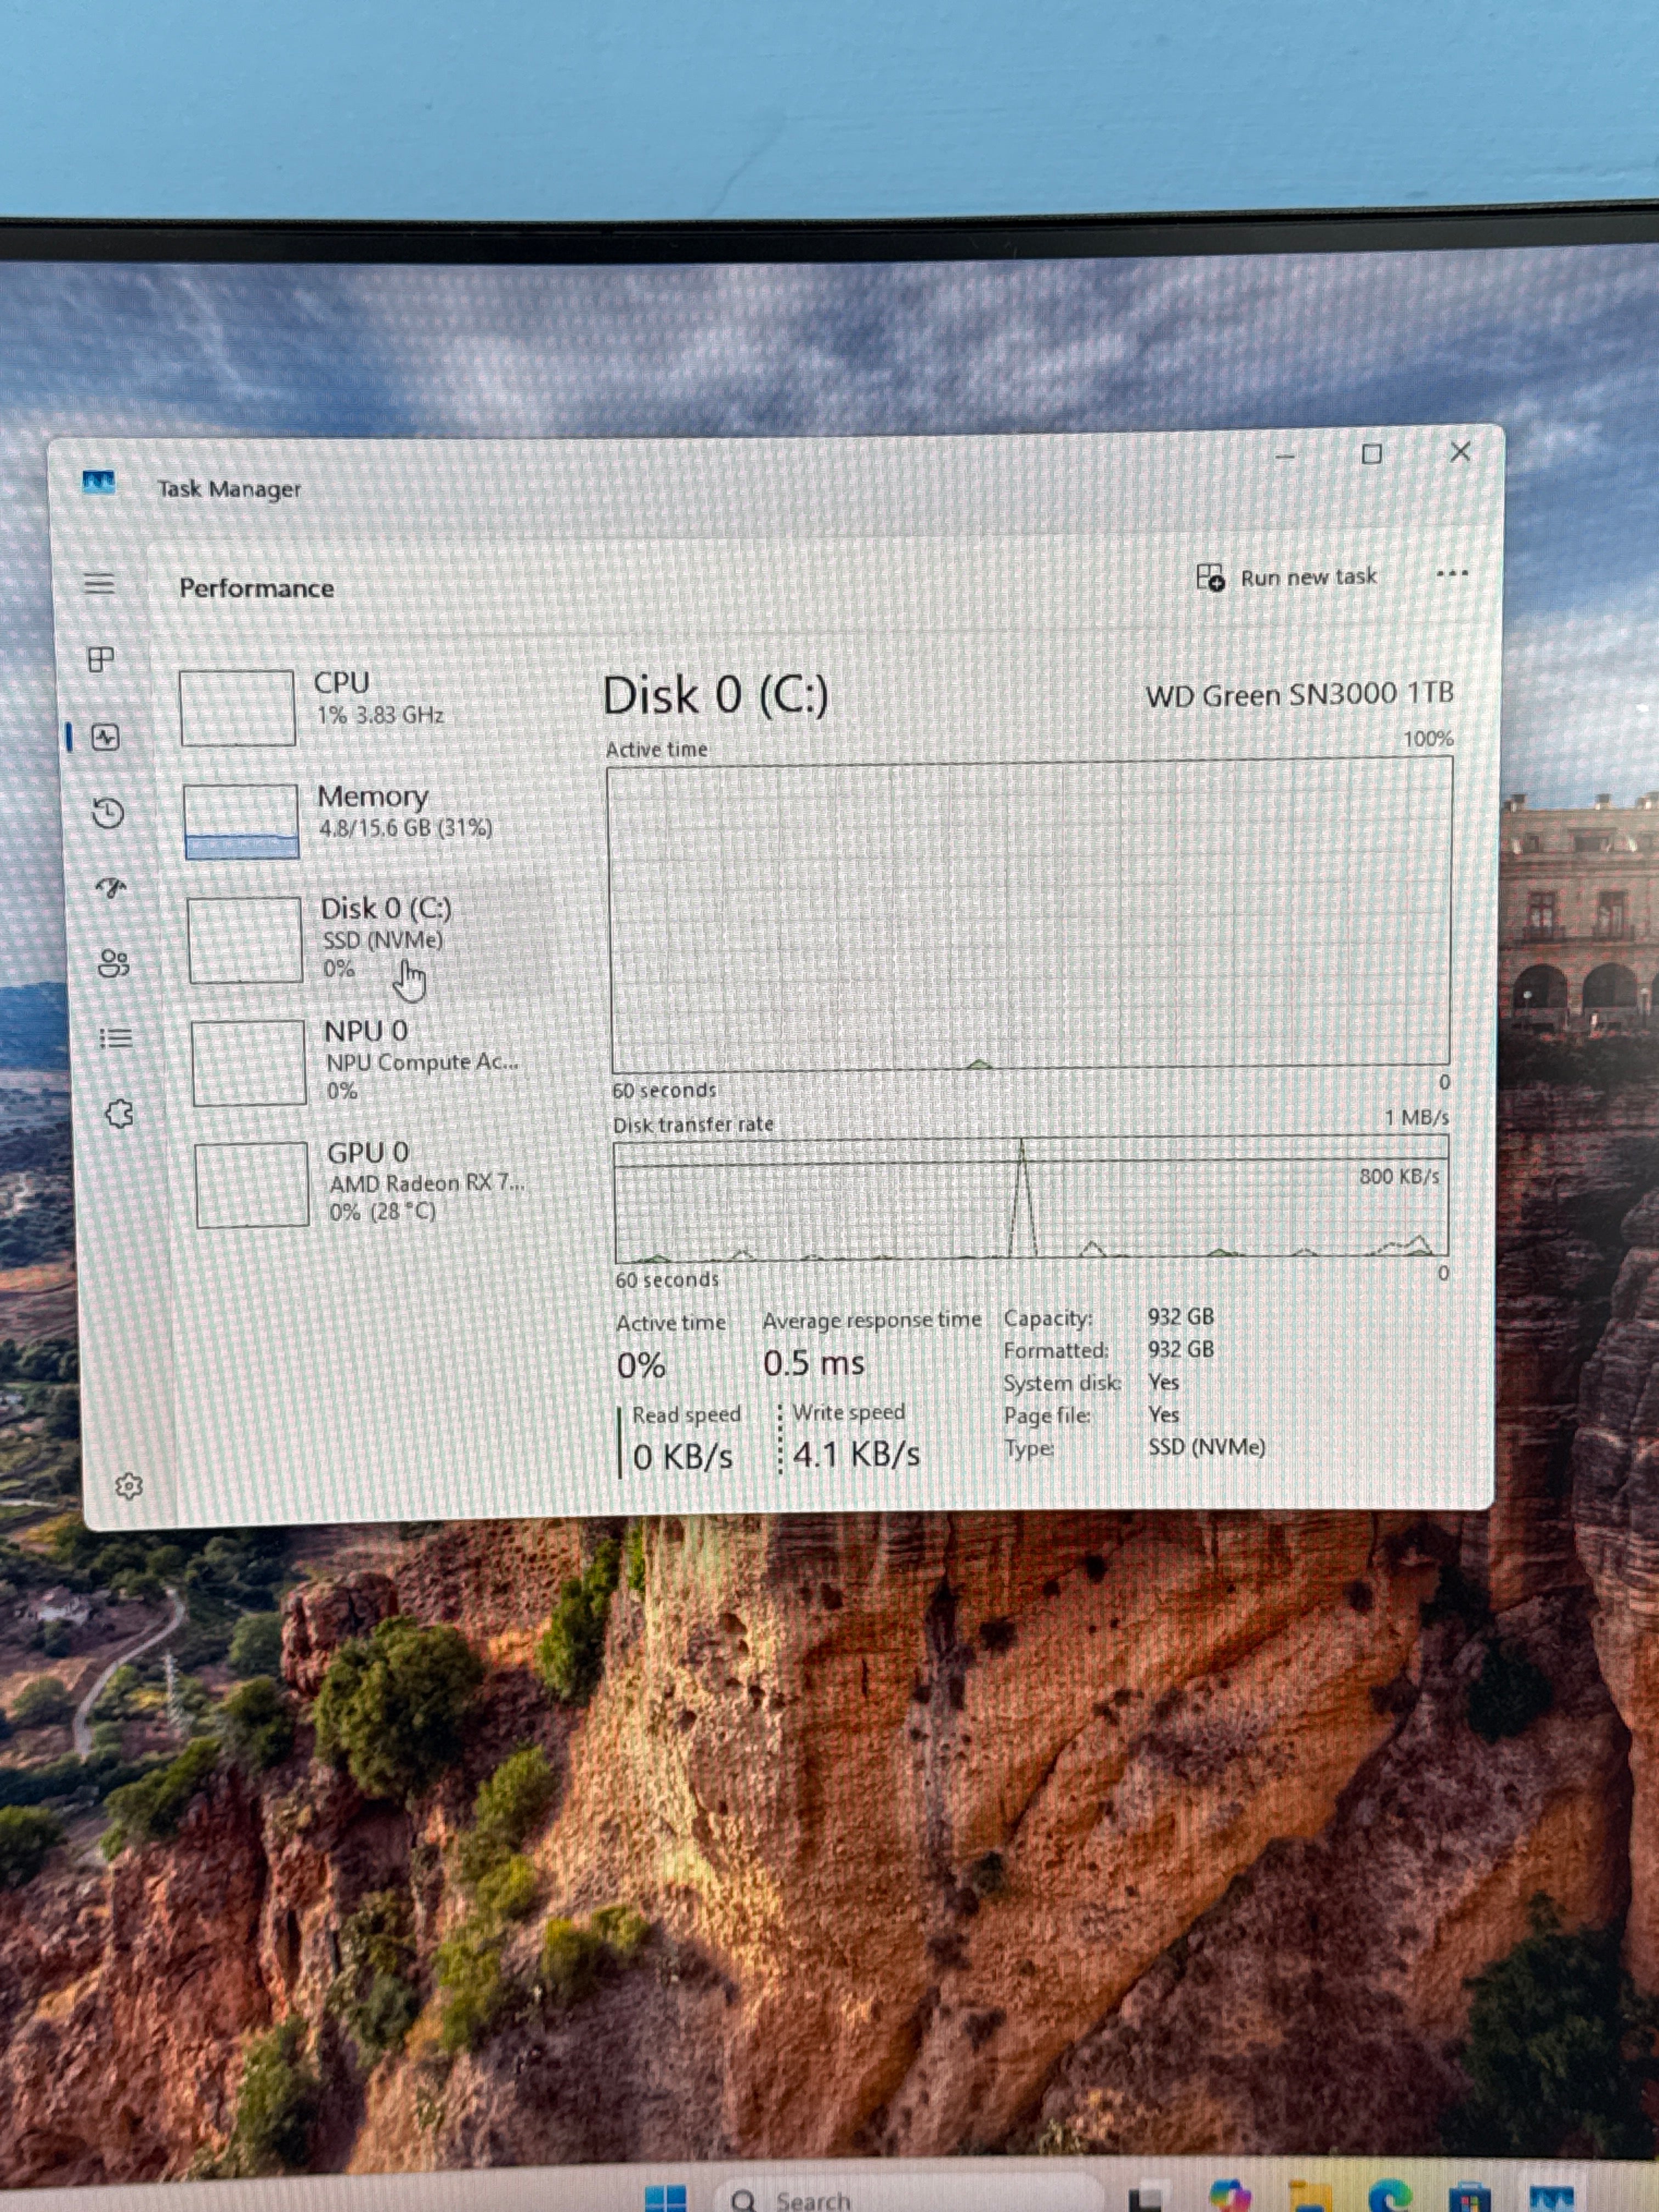Maximize the Task Manager window
1659x2212 pixels.
coord(1372,454)
